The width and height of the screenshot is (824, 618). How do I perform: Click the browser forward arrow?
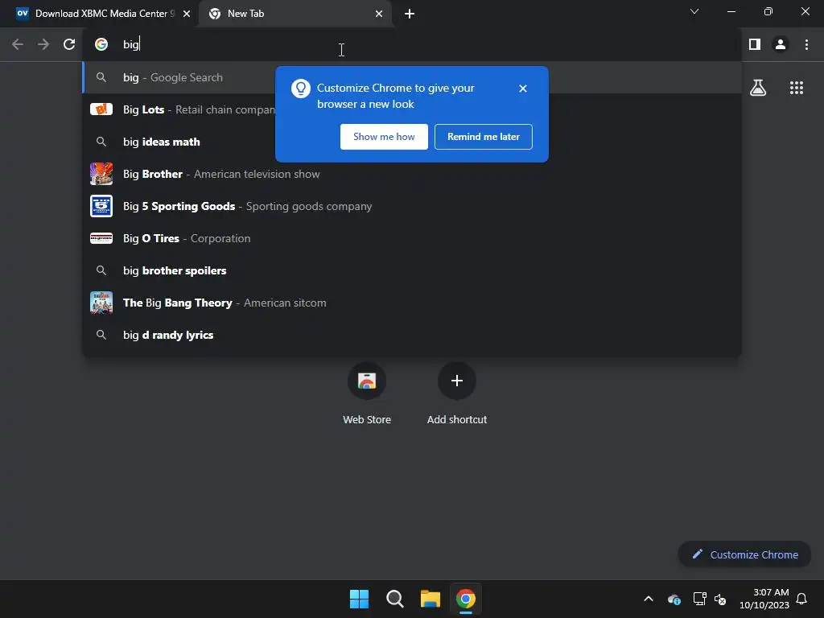pyautogui.click(x=43, y=44)
